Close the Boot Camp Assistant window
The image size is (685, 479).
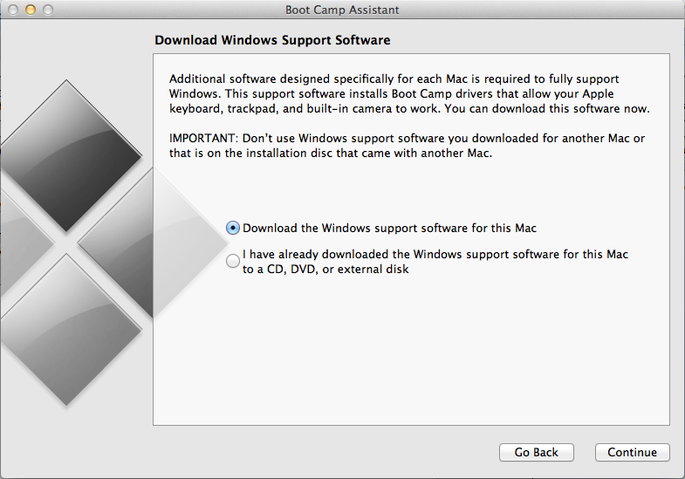pyautogui.click(x=13, y=10)
